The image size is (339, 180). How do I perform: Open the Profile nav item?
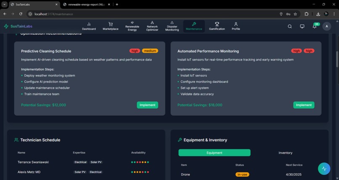pyautogui.click(x=236, y=26)
